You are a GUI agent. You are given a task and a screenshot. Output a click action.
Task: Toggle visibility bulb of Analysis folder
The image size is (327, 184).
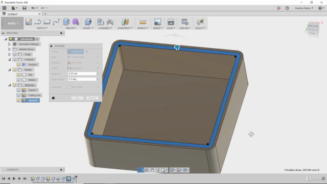click(x=14, y=59)
